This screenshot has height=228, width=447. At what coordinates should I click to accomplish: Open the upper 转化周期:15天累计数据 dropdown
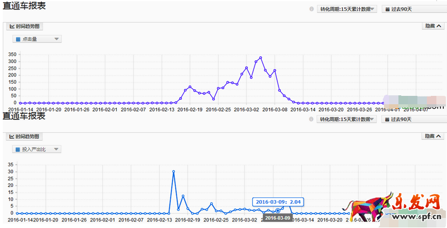(347, 9)
